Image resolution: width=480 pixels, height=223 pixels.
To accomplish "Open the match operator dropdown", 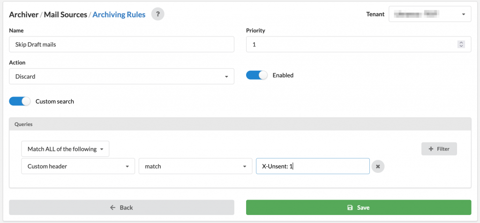I will (195, 166).
